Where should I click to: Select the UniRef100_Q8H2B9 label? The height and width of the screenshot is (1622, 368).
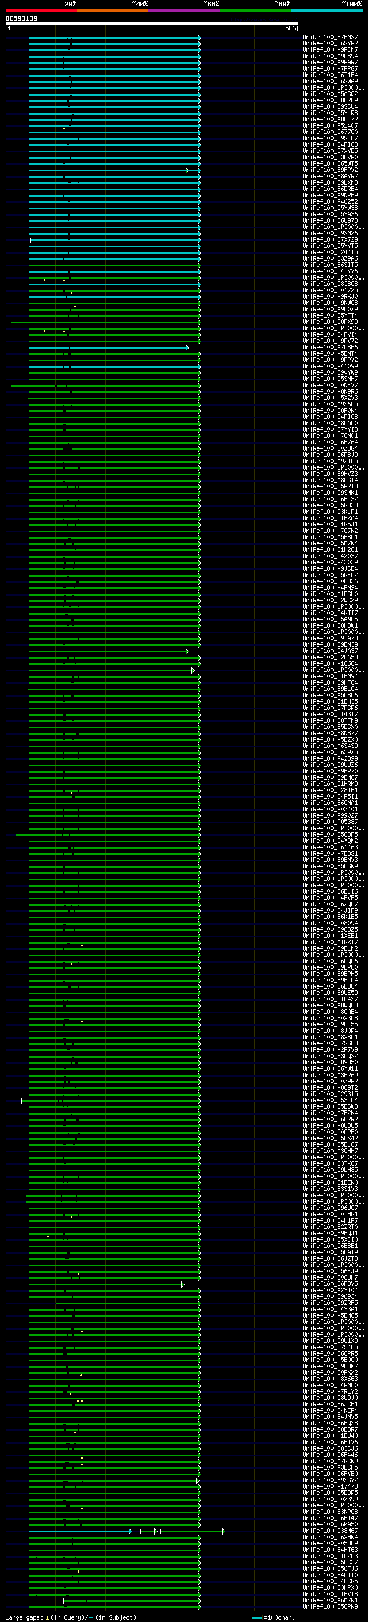330,100
